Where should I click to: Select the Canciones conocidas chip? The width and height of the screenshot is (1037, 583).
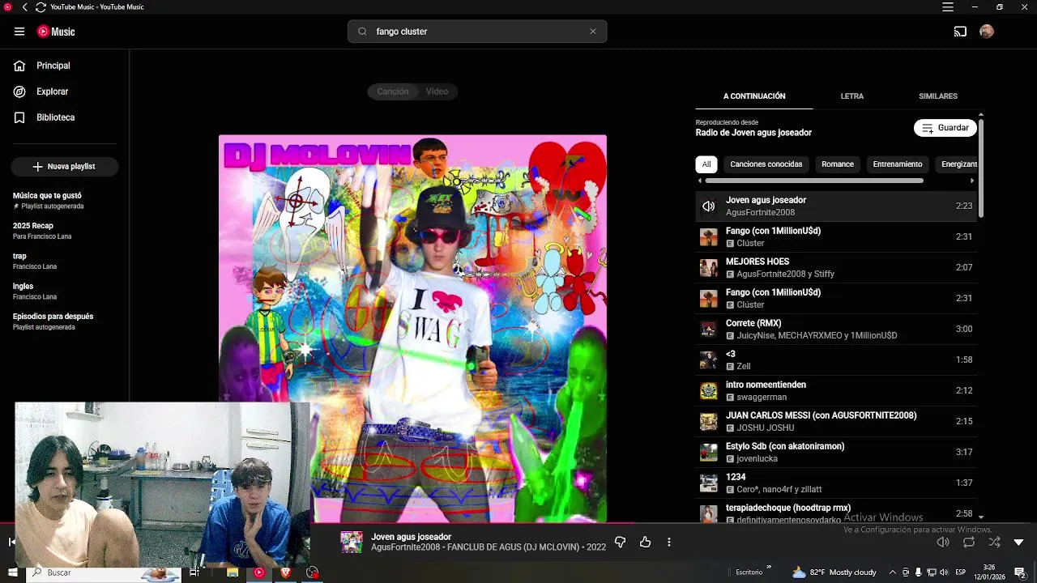coord(766,164)
